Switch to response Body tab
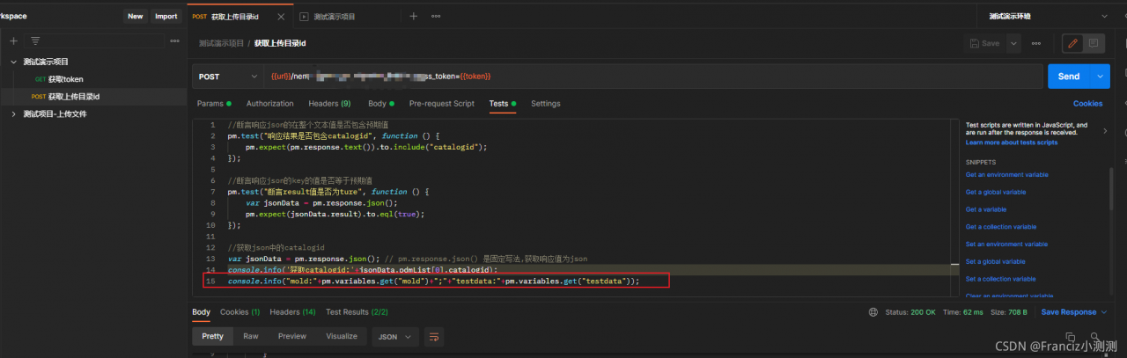 [x=202, y=311]
